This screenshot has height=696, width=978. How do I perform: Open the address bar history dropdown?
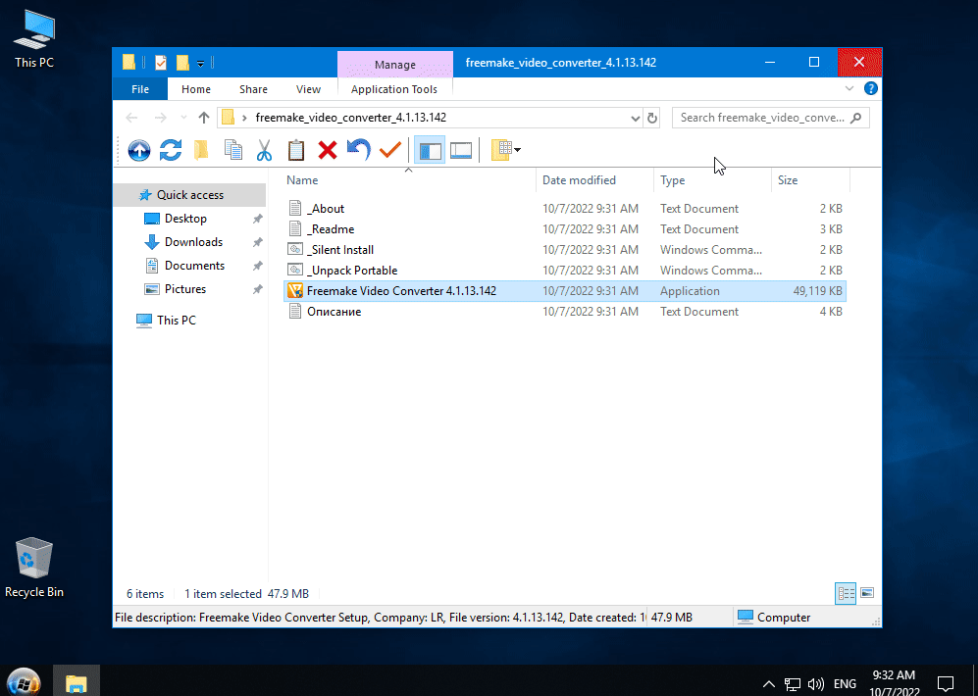(635, 118)
